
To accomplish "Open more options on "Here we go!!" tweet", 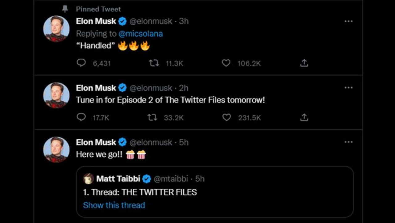I will pyautogui.click(x=348, y=142).
